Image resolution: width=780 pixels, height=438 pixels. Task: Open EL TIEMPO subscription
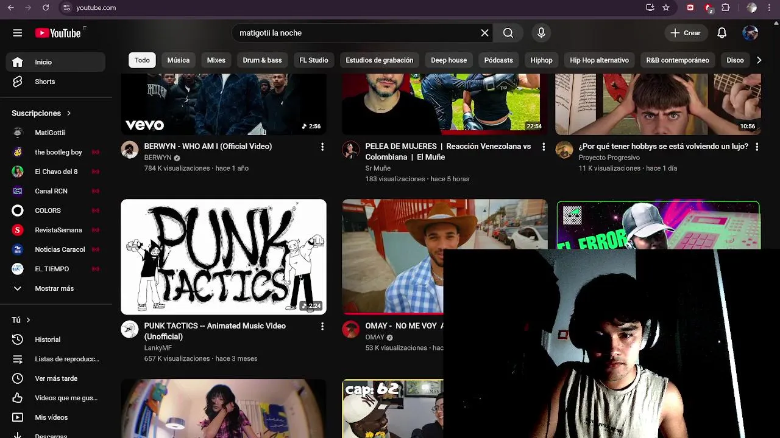click(x=55, y=269)
